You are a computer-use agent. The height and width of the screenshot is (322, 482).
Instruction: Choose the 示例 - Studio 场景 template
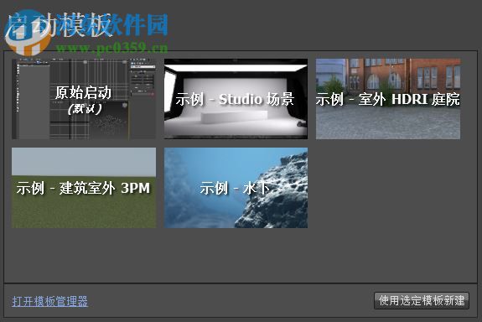pos(236,99)
